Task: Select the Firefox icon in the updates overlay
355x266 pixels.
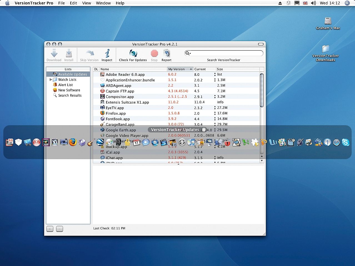Action: (73, 142)
